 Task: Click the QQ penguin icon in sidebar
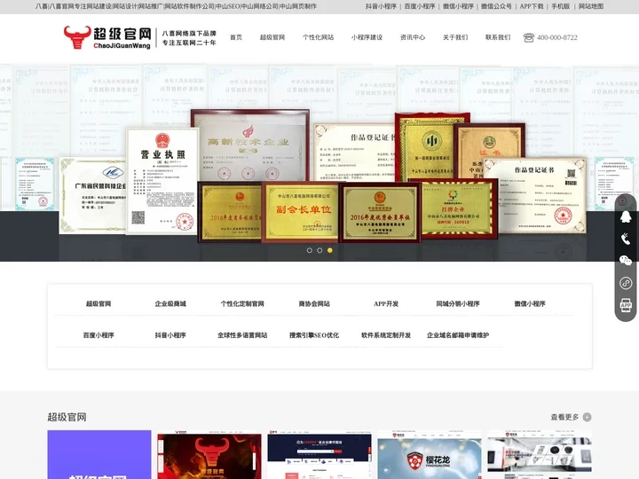(x=626, y=216)
